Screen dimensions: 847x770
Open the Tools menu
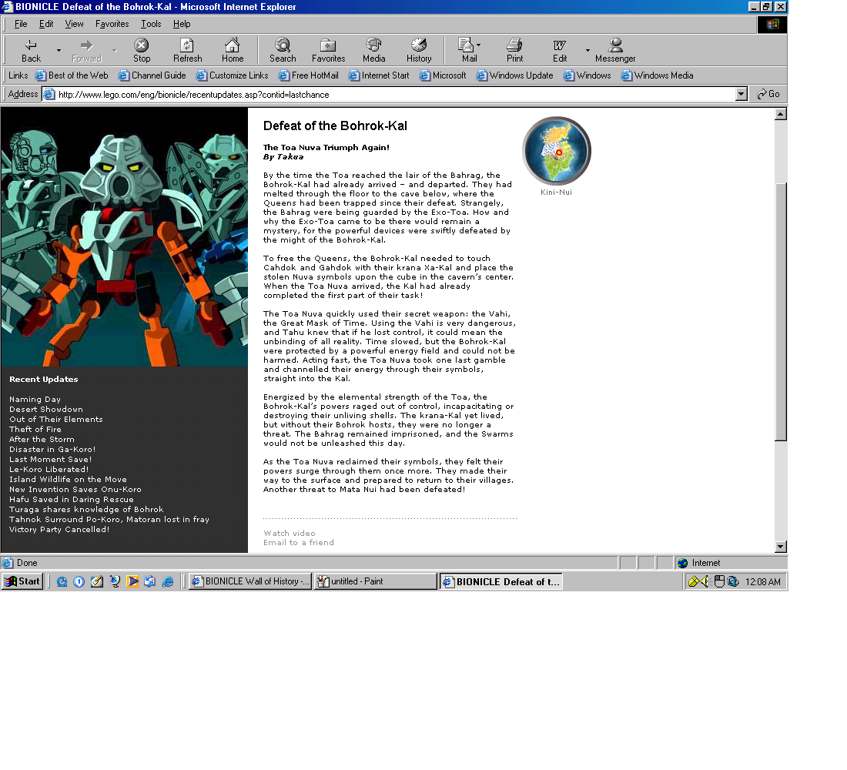click(151, 24)
